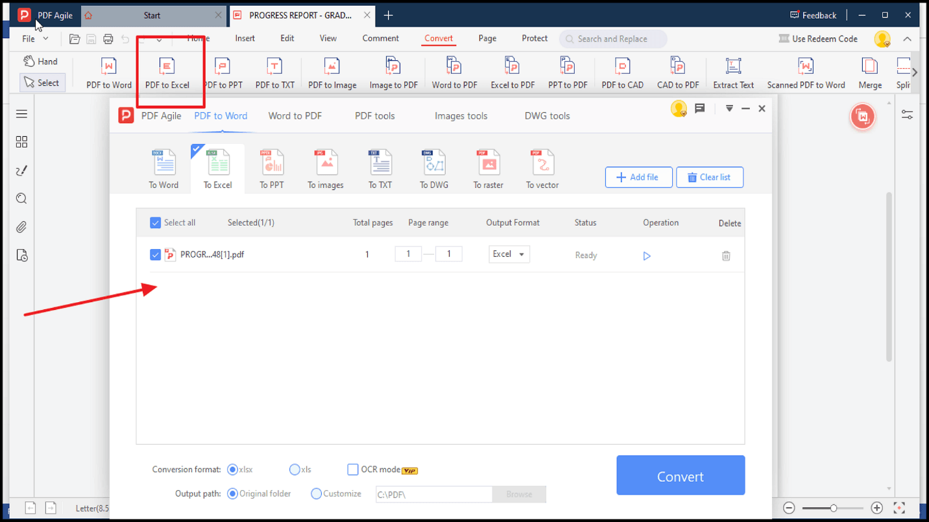Pick the To raster conversion icon
Screen dimensions: 929x522
[488, 169]
